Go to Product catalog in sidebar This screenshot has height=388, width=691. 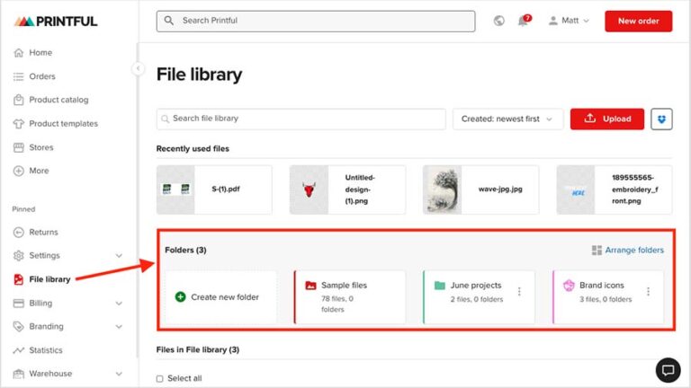(x=58, y=100)
